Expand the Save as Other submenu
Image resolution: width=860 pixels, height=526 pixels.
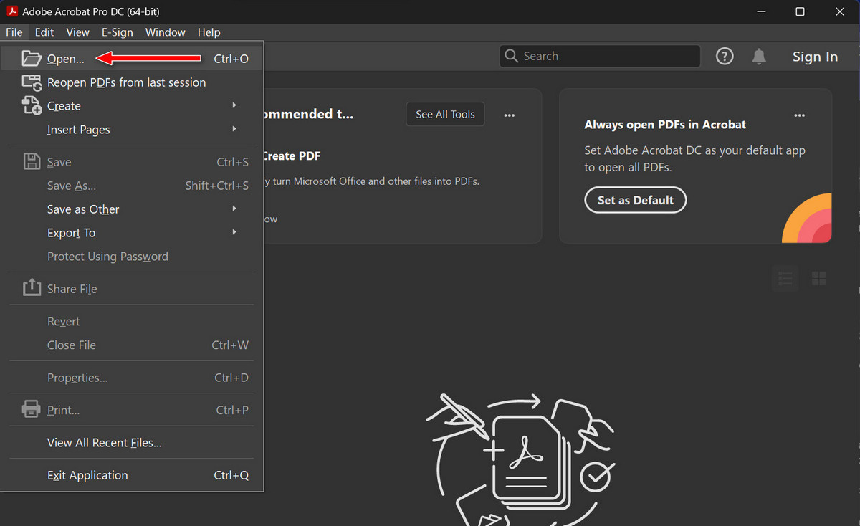[x=234, y=209]
